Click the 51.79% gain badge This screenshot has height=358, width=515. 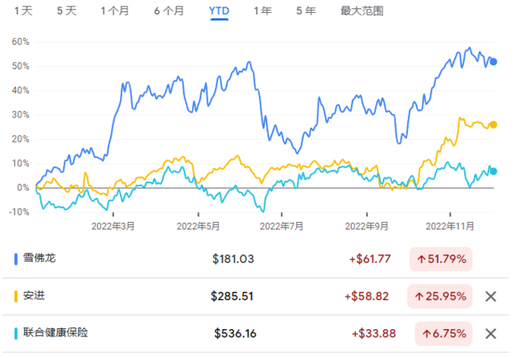coord(441,259)
